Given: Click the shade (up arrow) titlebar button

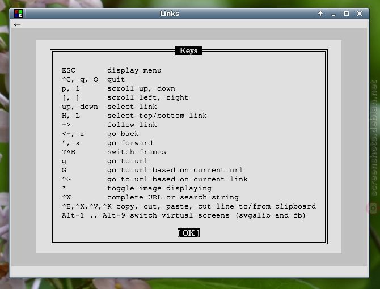Looking at the screenshot, I should click(x=320, y=14).
